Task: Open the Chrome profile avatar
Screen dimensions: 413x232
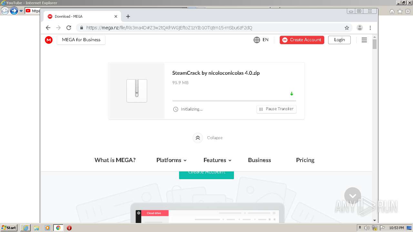Action: coord(360,28)
